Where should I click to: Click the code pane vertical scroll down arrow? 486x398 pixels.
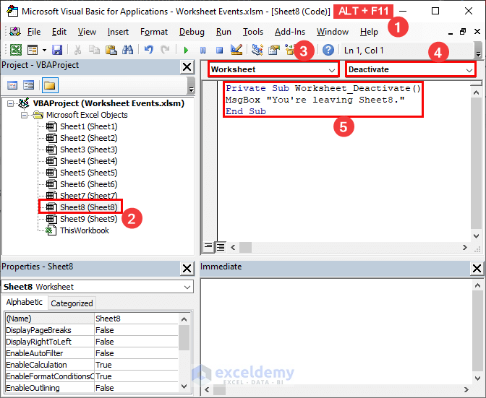point(476,236)
